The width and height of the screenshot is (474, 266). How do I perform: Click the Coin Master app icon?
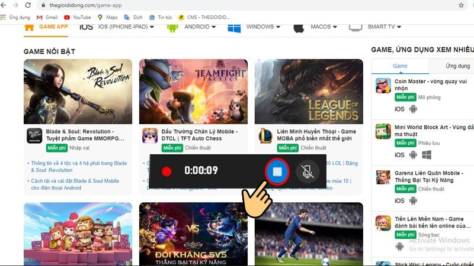click(x=383, y=86)
